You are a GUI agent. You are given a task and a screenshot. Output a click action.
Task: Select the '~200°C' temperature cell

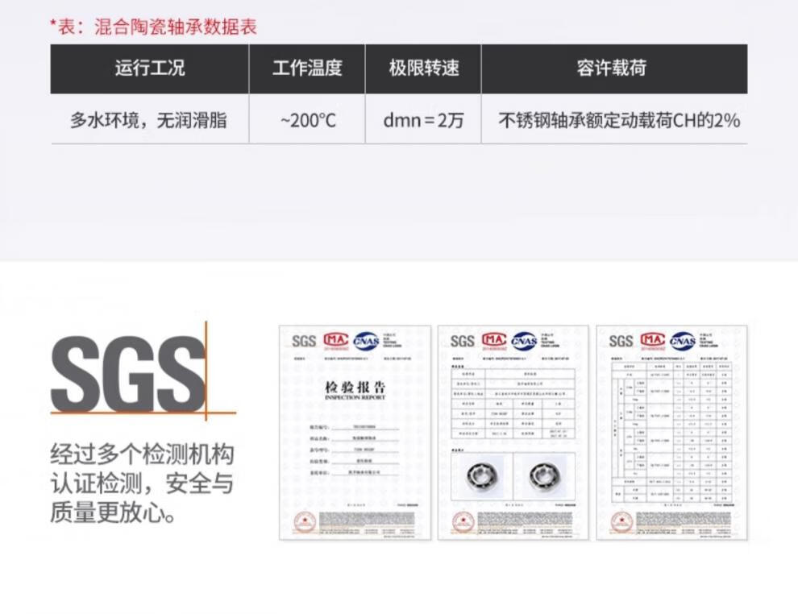(308, 121)
